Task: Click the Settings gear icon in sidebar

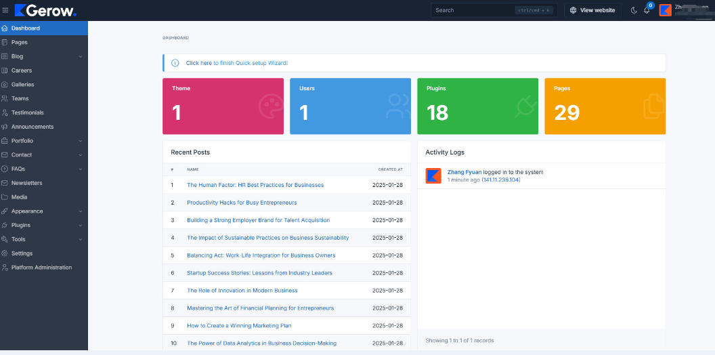Action: coord(5,253)
